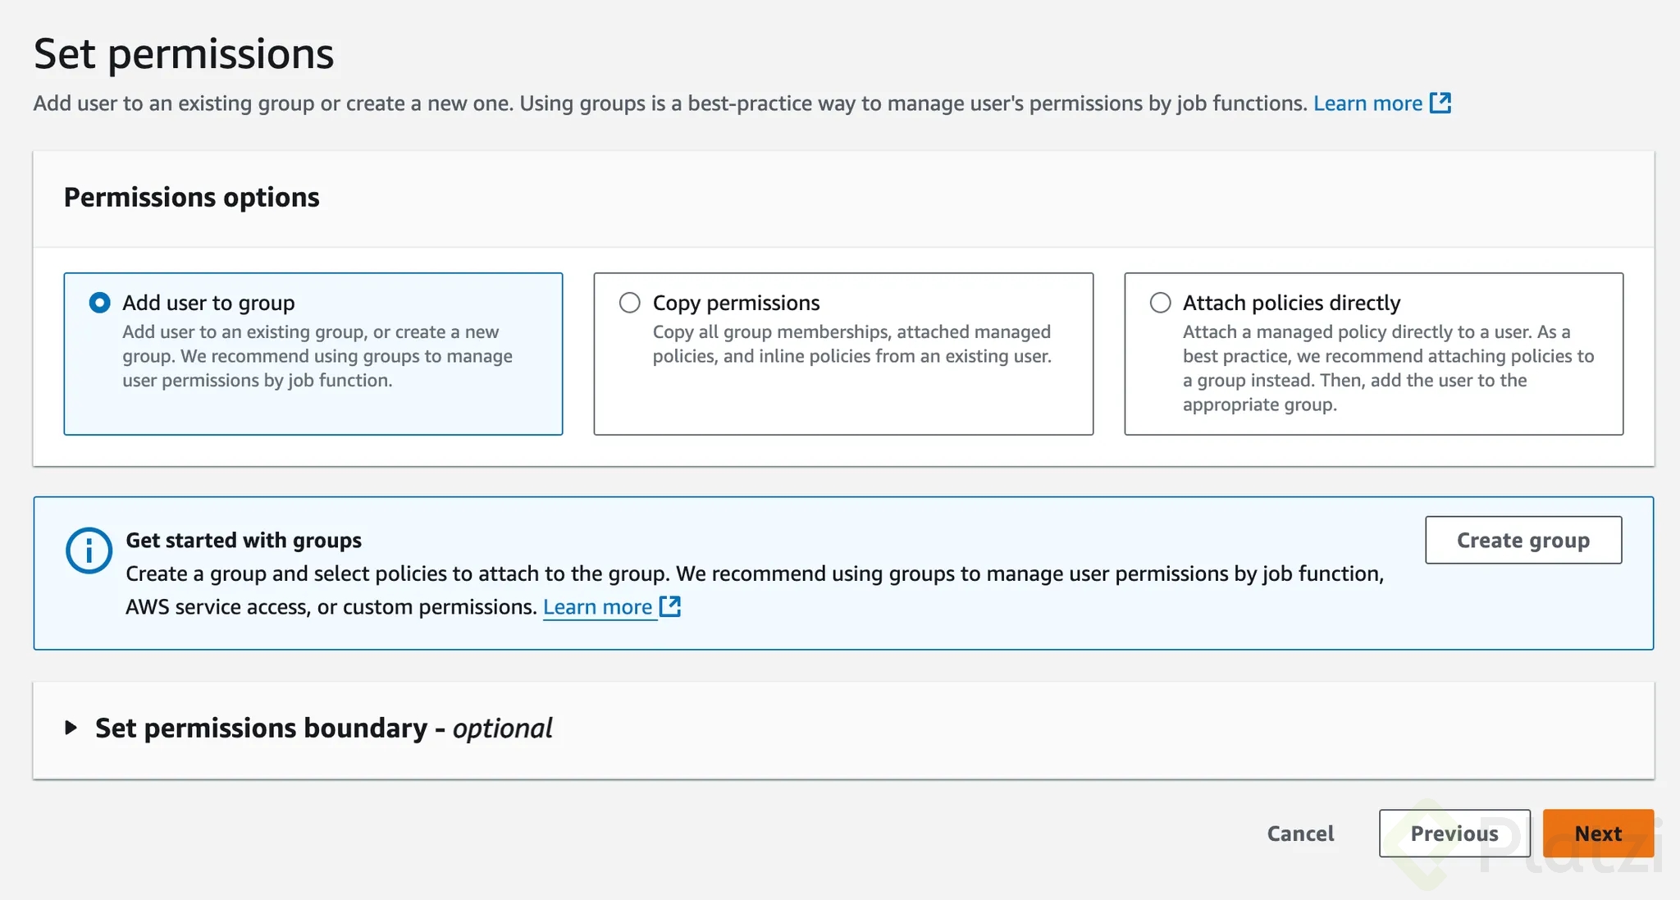Viewport: 1680px width, 900px height.
Task: Expand Set permissions boundary disclosure triangle
Action: pos(71,728)
